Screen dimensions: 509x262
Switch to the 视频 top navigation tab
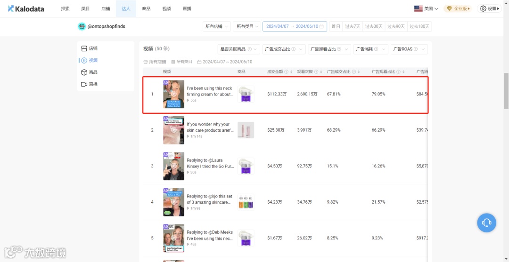click(x=166, y=9)
